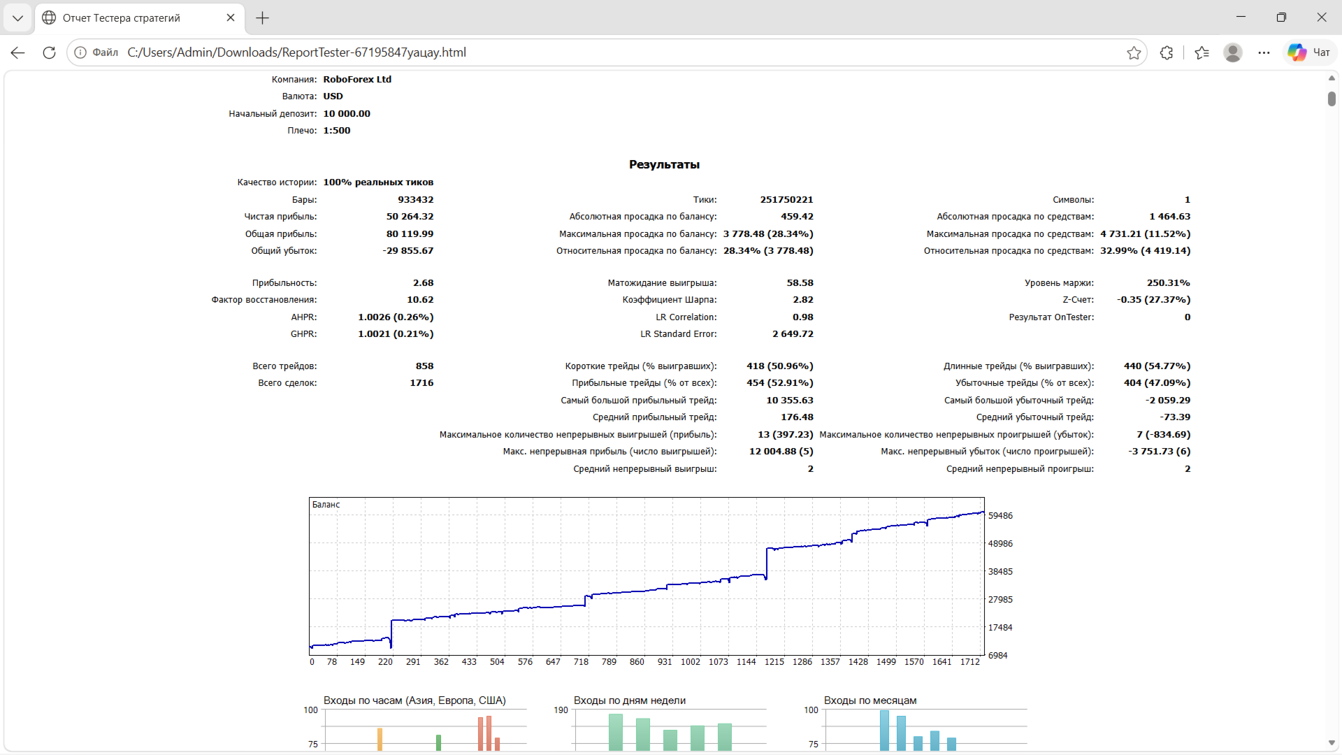
Task: Click the Баланс balance curve chart
Action: [647, 576]
